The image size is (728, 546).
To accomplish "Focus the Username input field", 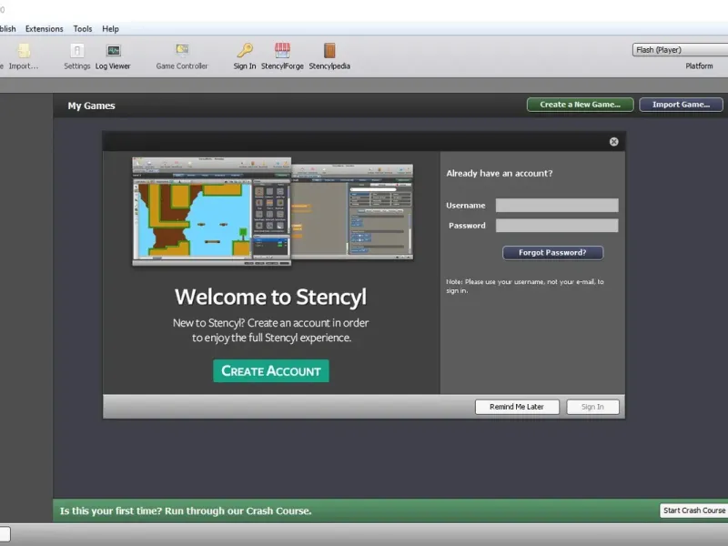I will [557, 206].
